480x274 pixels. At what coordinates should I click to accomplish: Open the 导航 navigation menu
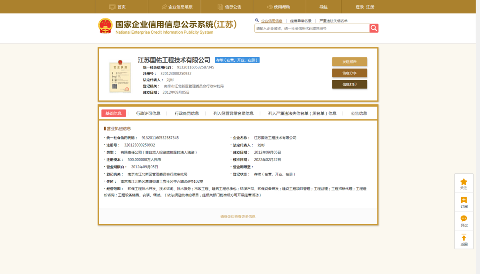click(323, 7)
